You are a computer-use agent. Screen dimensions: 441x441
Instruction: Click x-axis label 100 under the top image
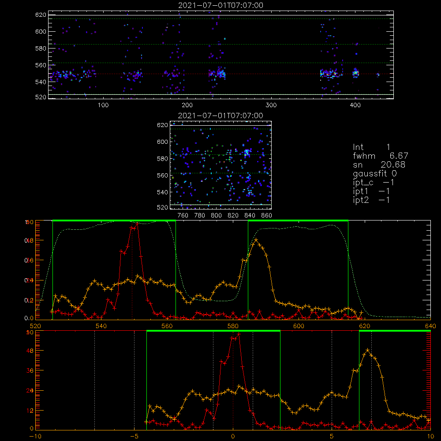(x=103, y=105)
